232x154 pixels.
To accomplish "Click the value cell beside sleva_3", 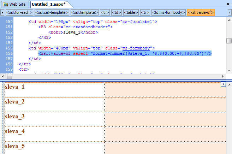I will click(x=165, y=119).
